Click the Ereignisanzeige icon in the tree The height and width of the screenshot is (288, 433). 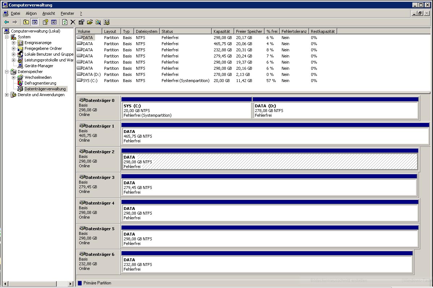coord(20,43)
